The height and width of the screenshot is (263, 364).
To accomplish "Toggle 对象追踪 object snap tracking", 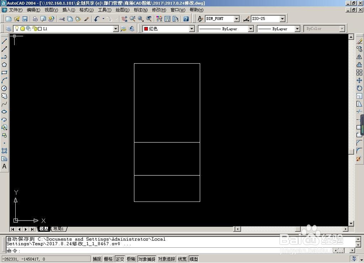I will coord(167,259).
